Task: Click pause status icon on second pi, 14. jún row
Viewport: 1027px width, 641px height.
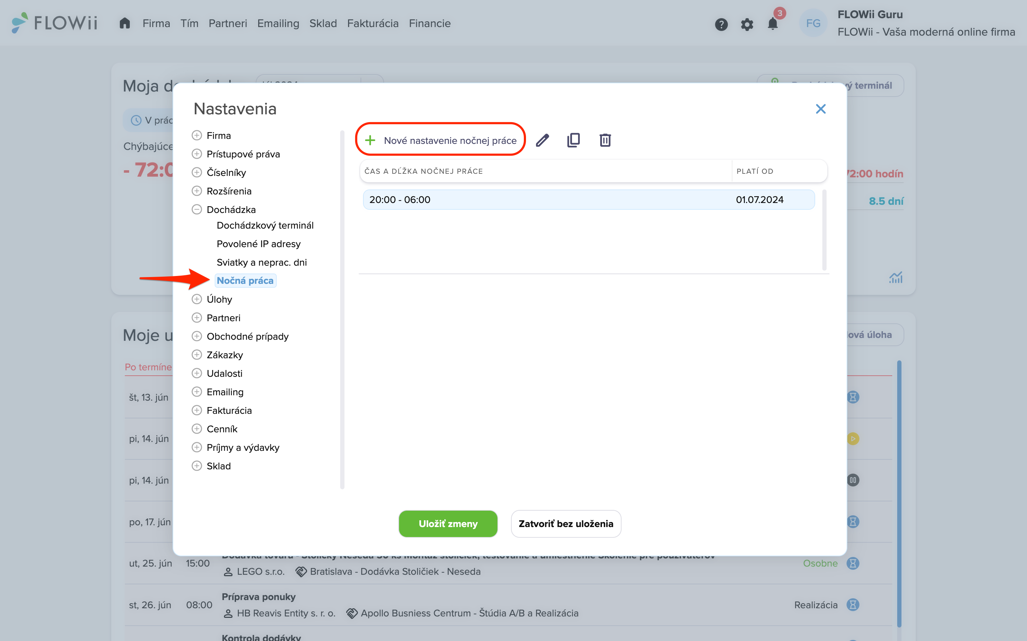Action: pos(853,480)
